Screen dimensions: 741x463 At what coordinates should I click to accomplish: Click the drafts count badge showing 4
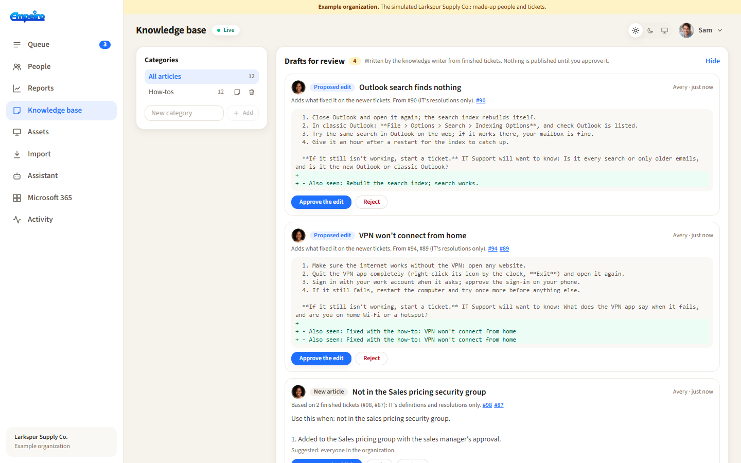pos(355,61)
